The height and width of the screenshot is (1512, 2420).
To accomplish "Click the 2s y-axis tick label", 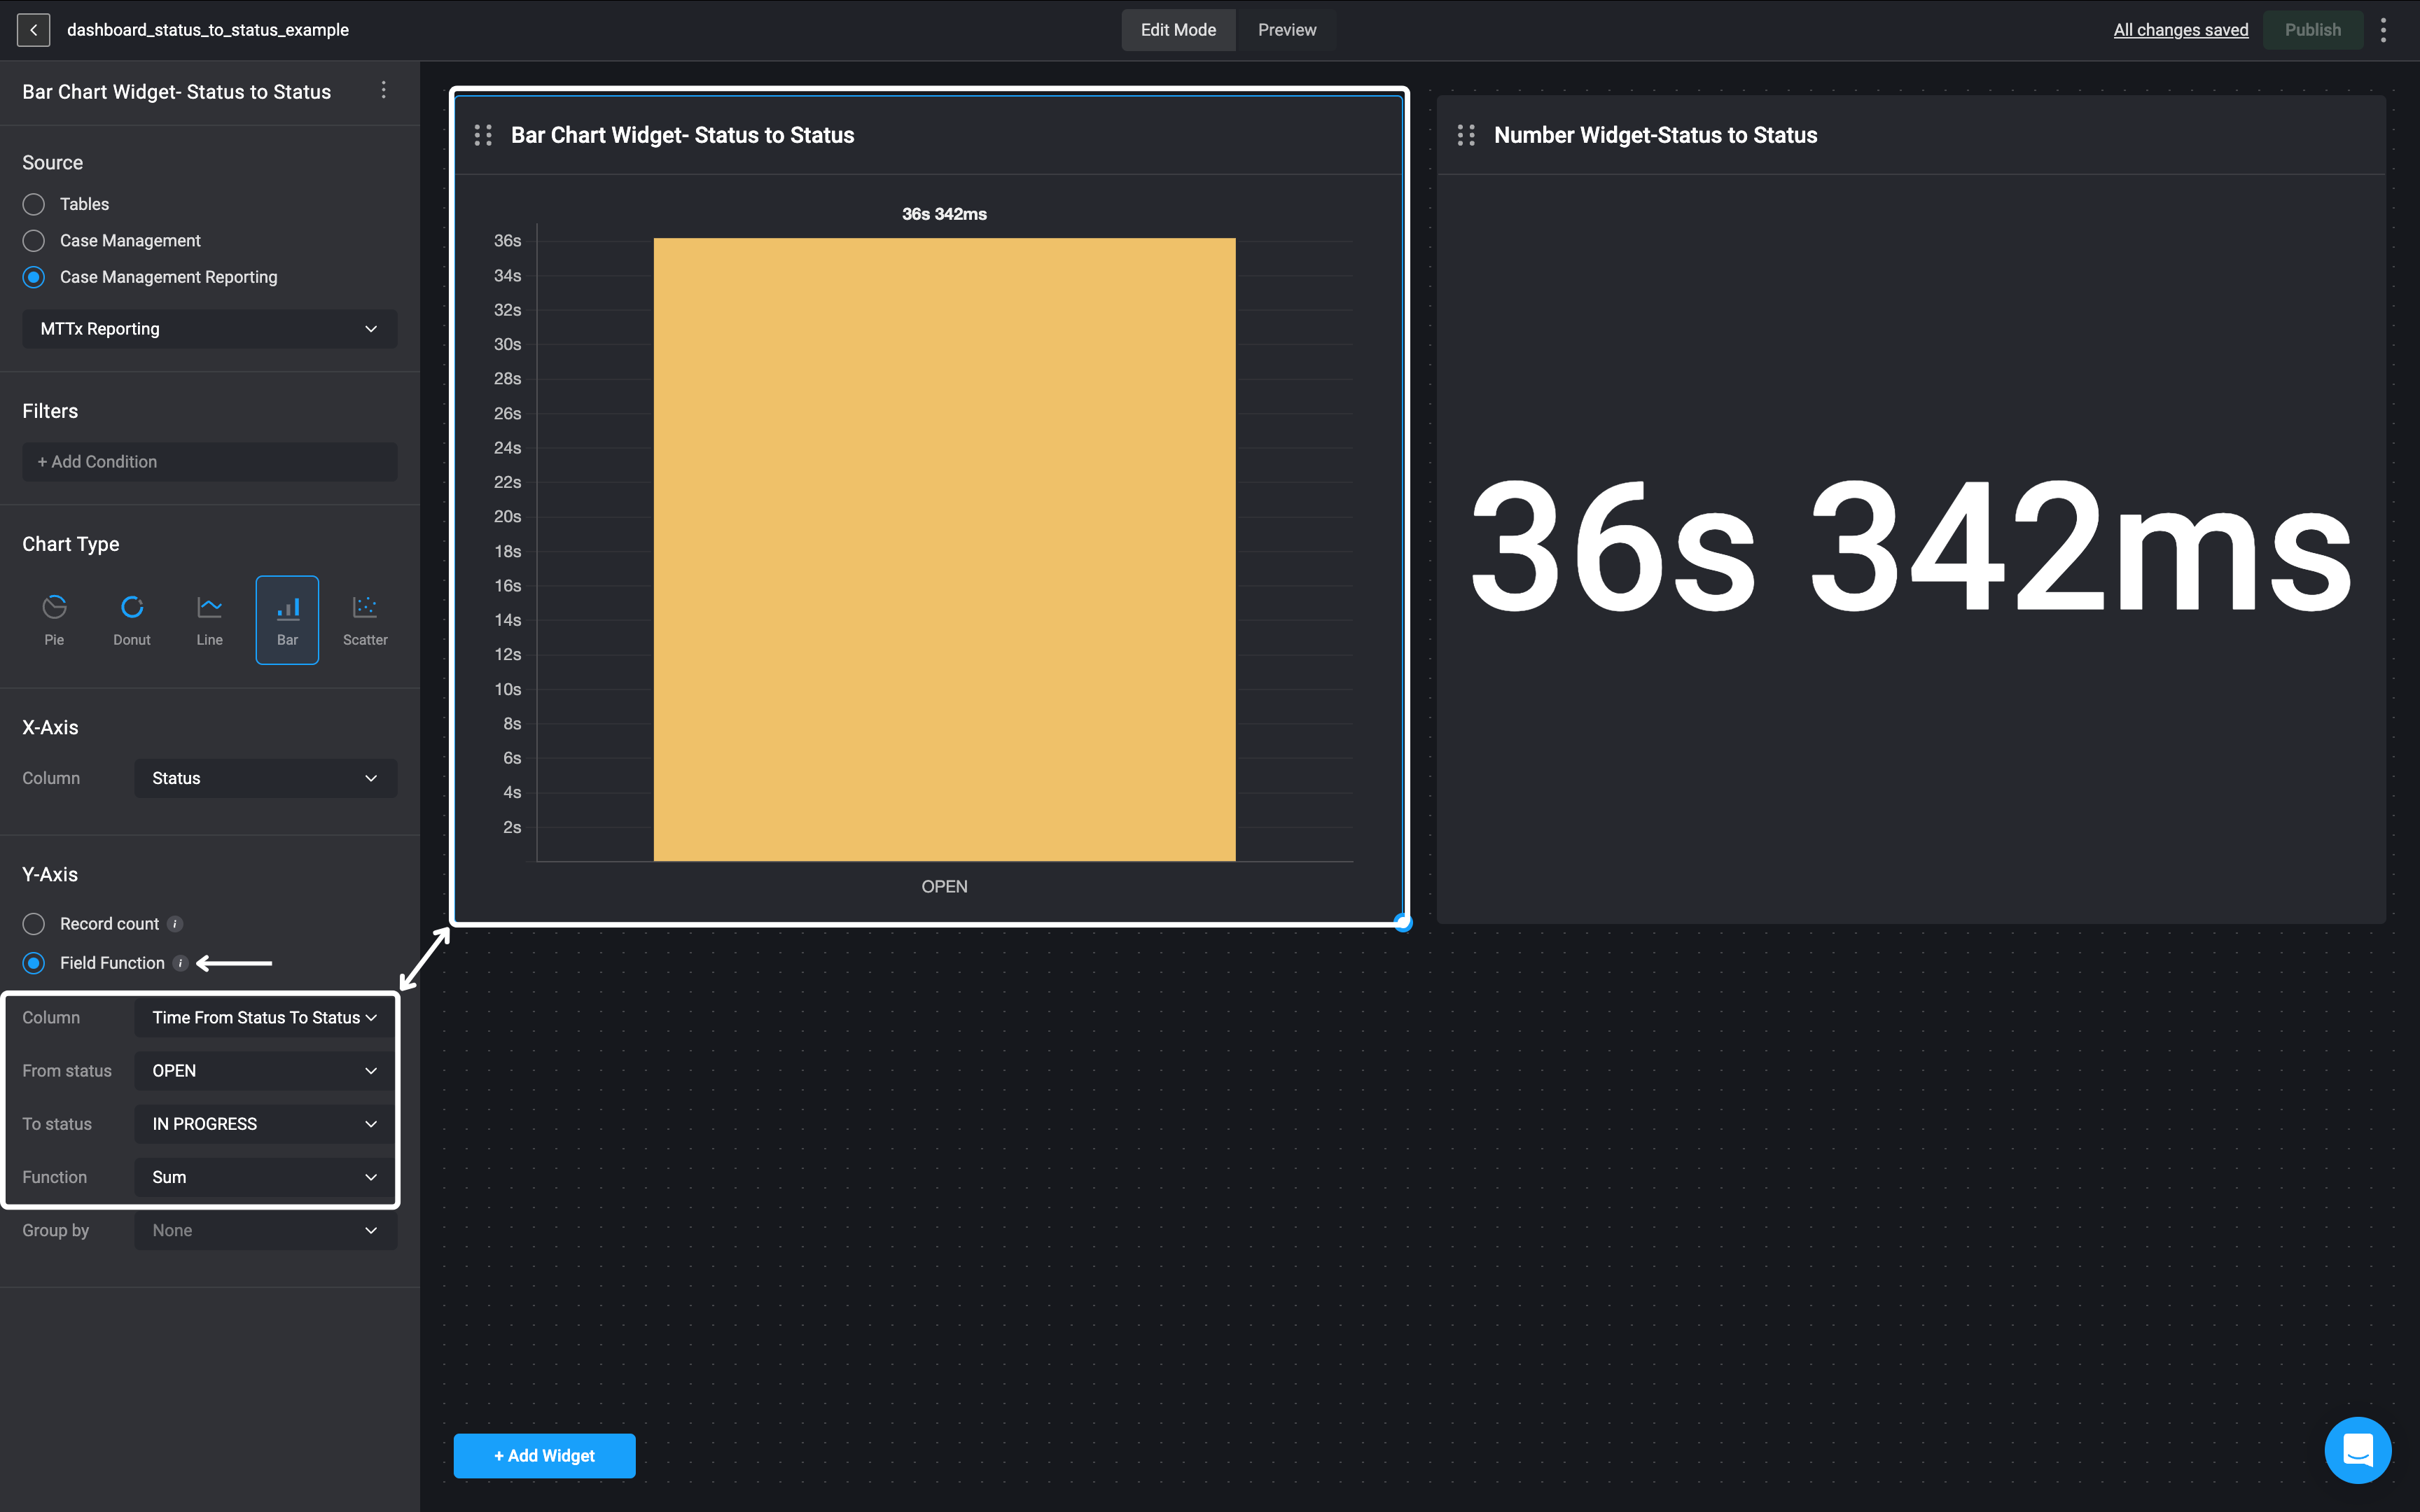I will (x=512, y=827).
